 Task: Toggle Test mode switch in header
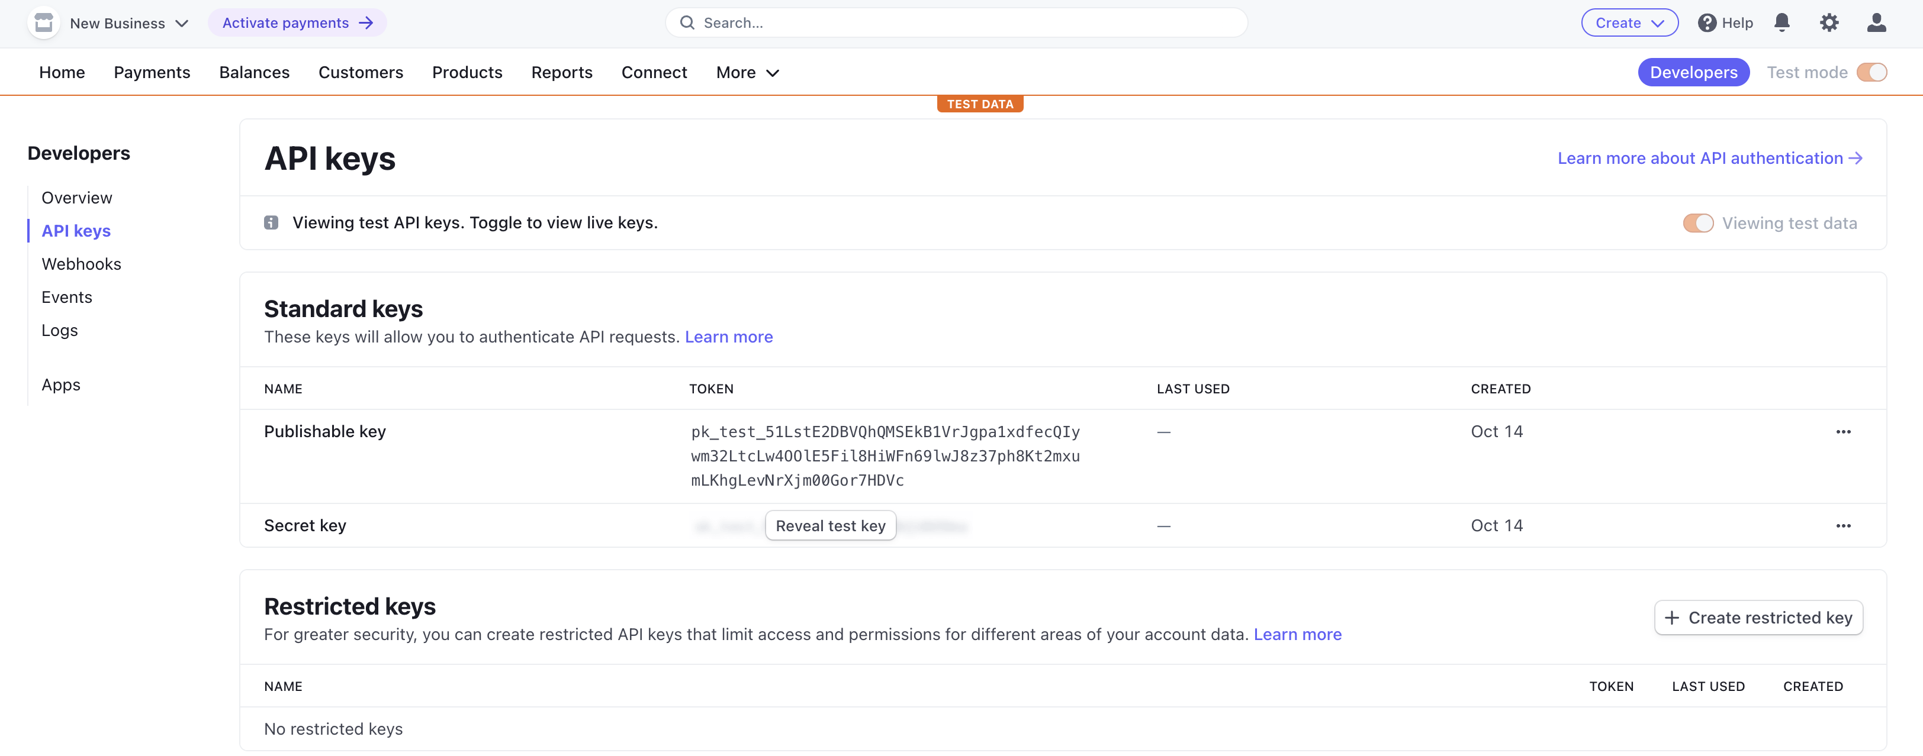click(1871, 72)
